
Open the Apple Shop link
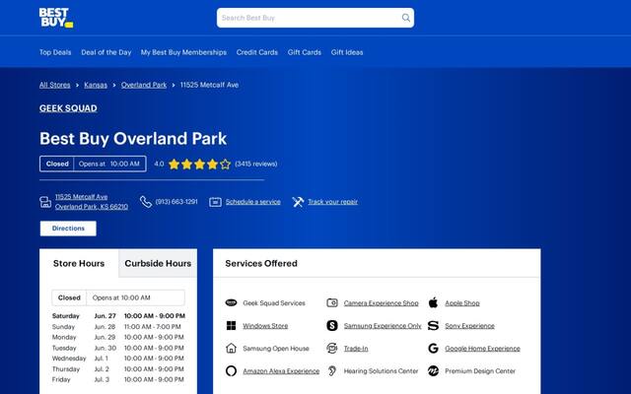[462, 303]
